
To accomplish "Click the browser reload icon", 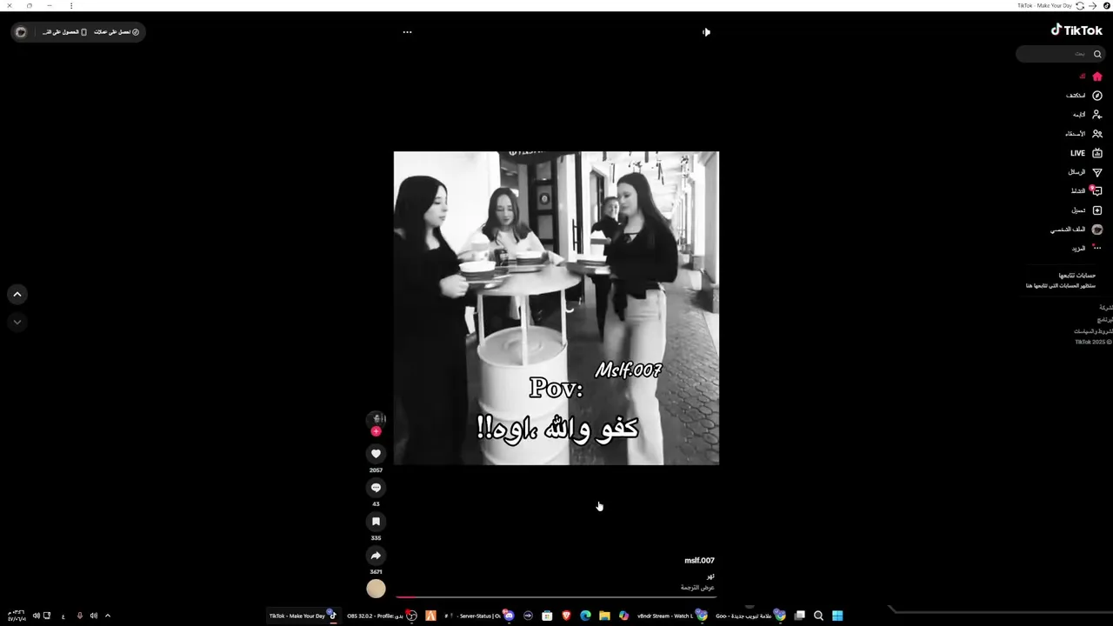I will point(1079,5).
